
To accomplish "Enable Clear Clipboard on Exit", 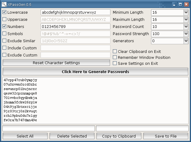I will [115, 51].
